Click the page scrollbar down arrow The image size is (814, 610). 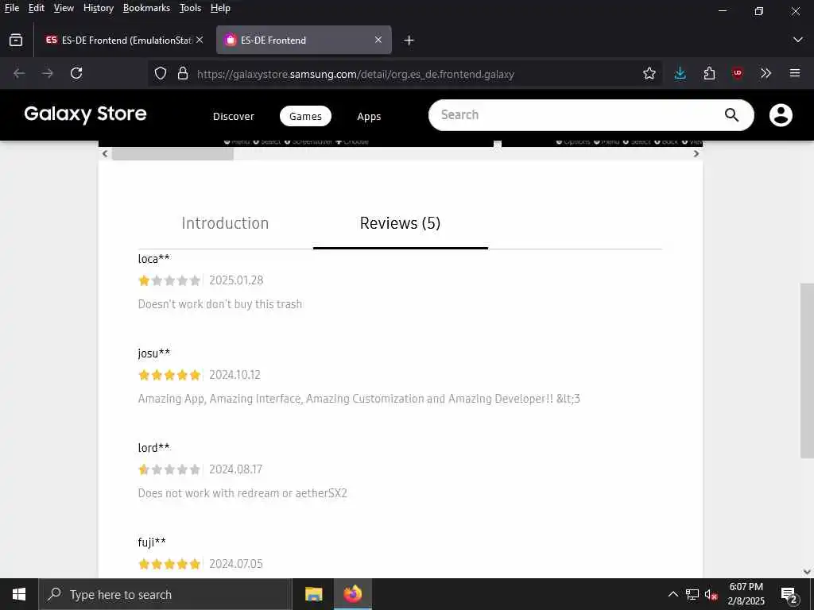click(807, 572)
